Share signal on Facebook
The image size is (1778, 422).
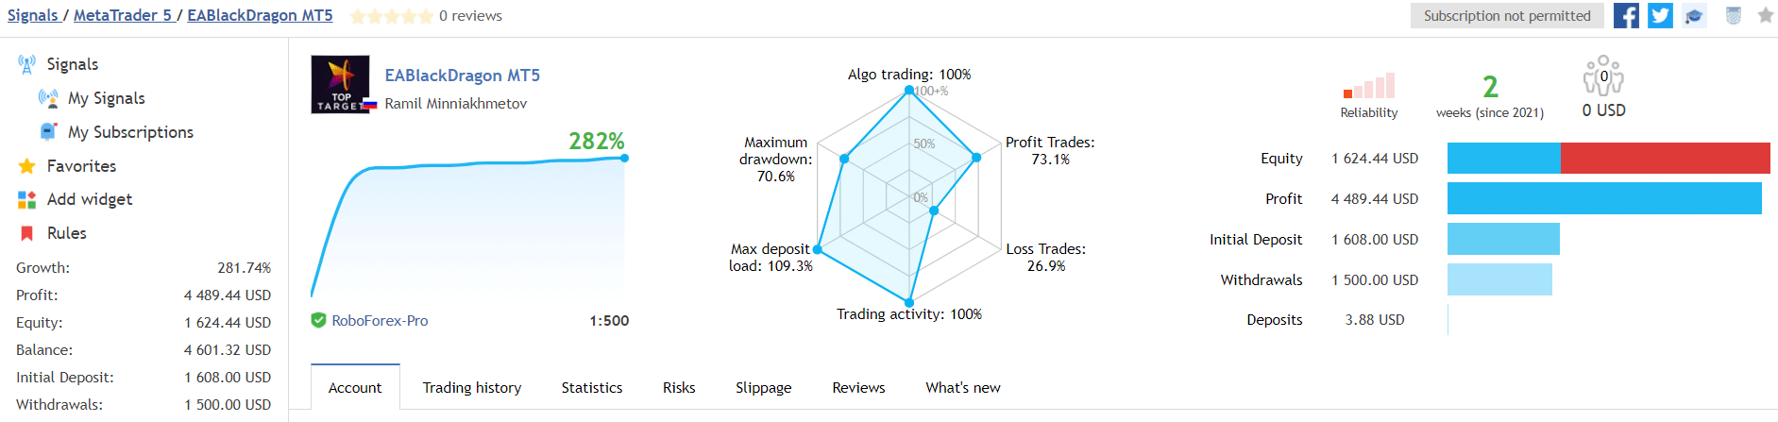(1626, 16)
